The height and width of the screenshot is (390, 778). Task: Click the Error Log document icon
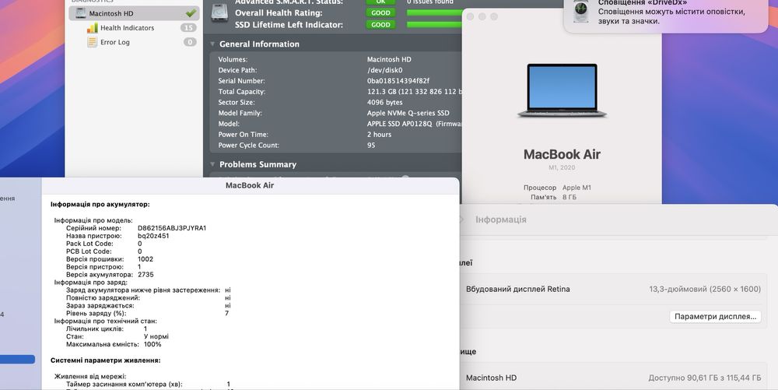point(92,42)
